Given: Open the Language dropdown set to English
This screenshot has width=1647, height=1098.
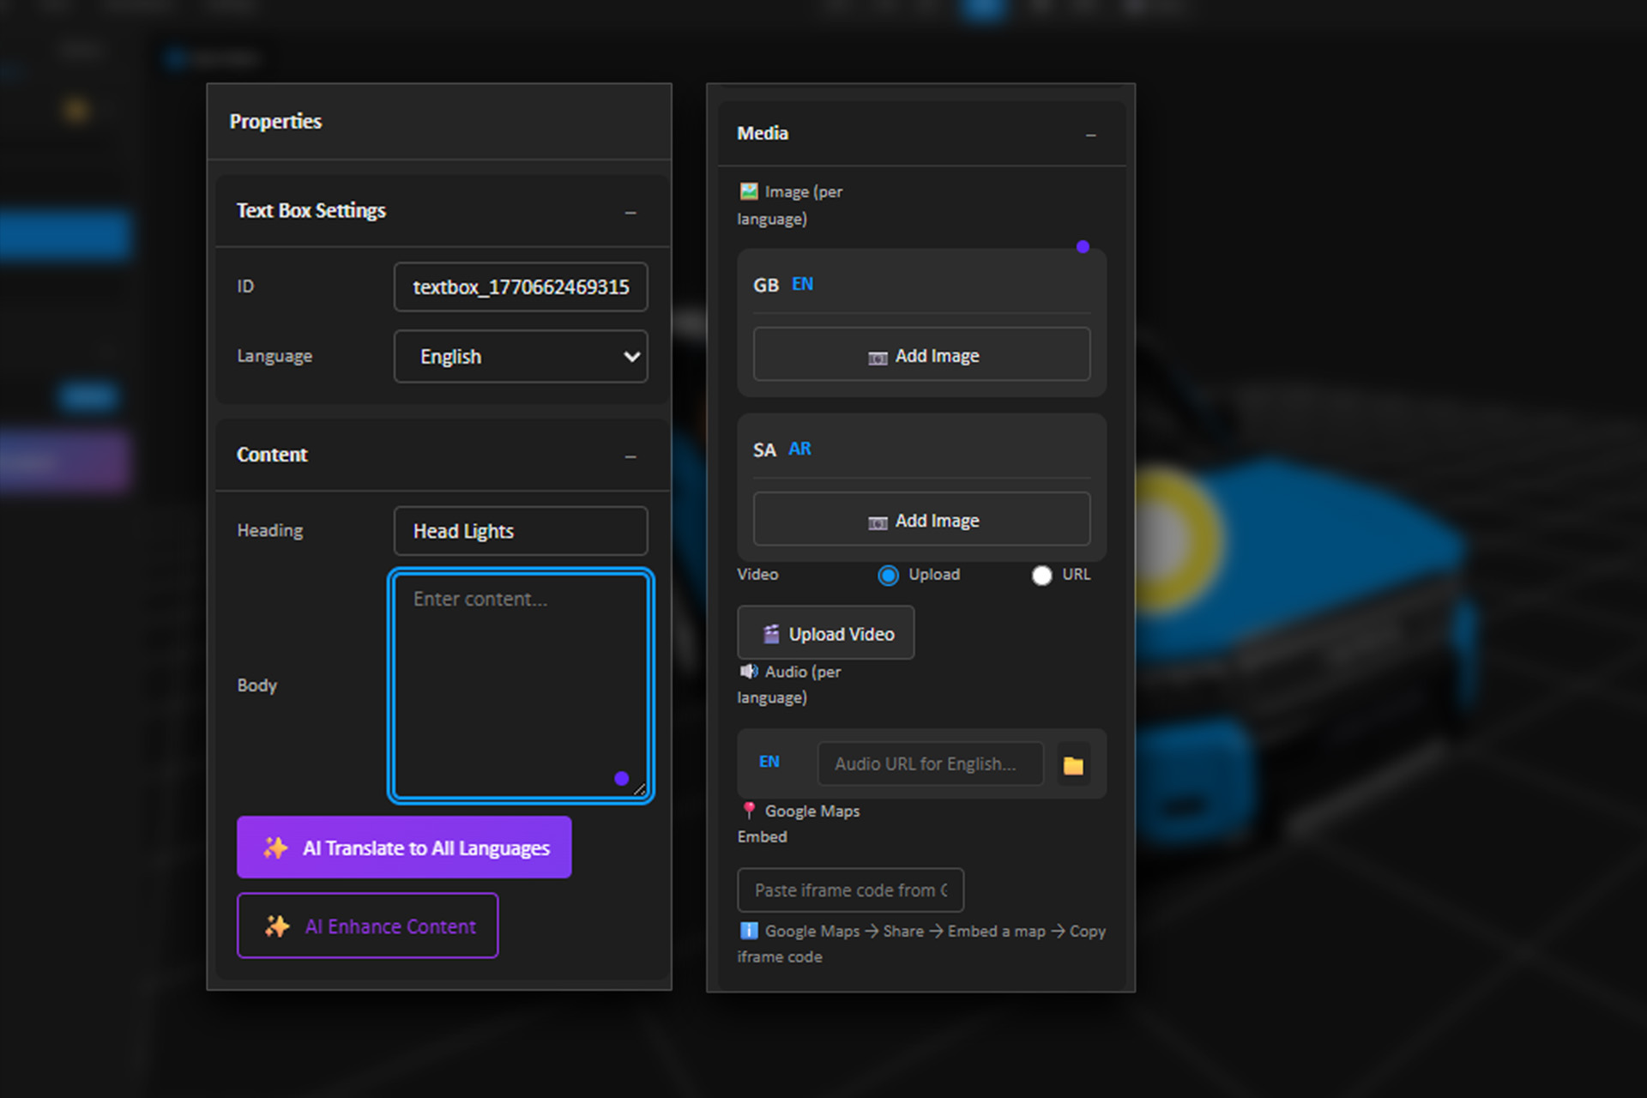Looking at the screenshot, I should point(520,357).
